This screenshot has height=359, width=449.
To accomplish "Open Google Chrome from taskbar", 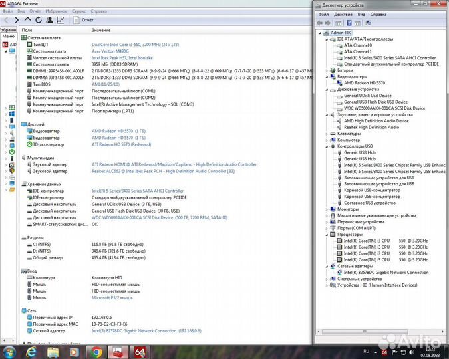I will coord(96,352).
